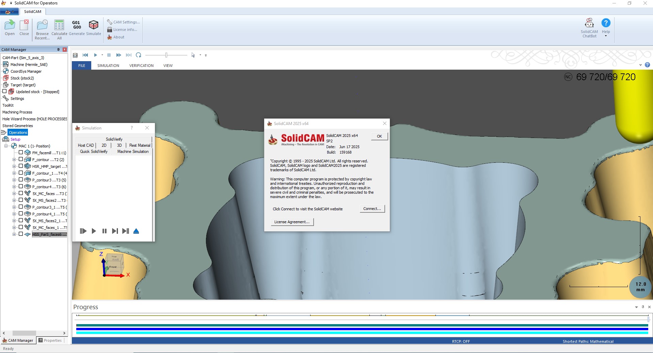Rewind simulation to start in toolbar
The width and height of the screenshot is (653, 353).
point(85,55)
